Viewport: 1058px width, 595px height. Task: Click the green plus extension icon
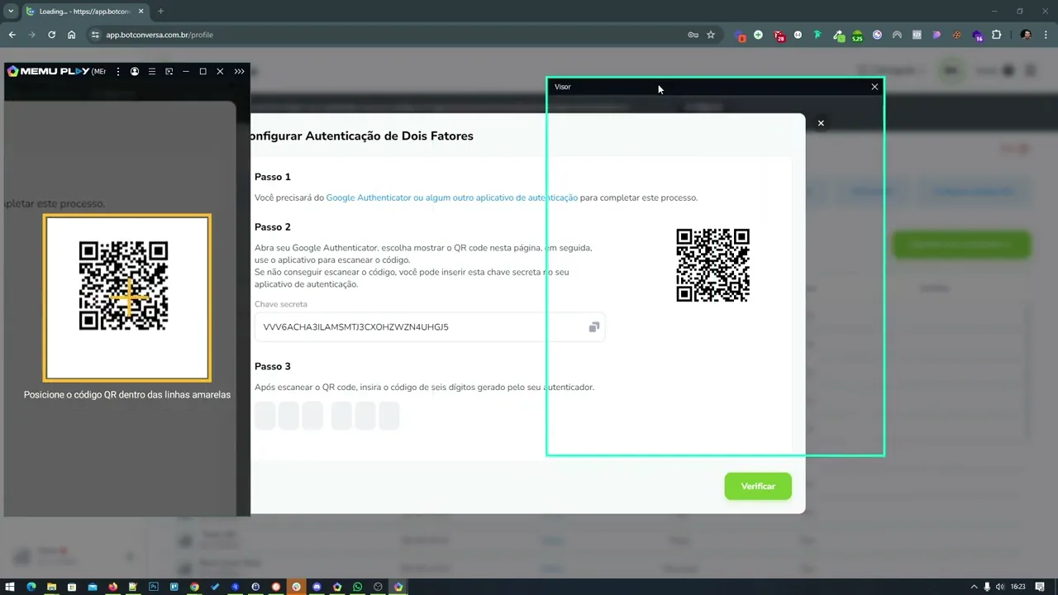[758, 35]
